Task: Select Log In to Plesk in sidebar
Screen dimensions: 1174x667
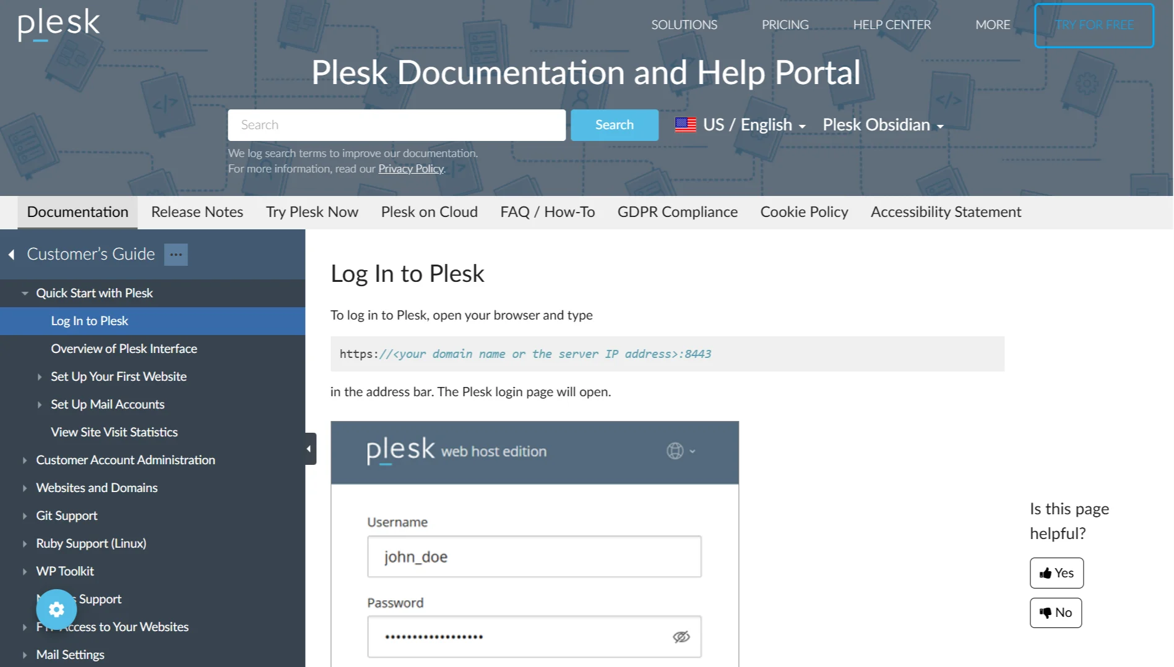Action: [x=152, y=321]
